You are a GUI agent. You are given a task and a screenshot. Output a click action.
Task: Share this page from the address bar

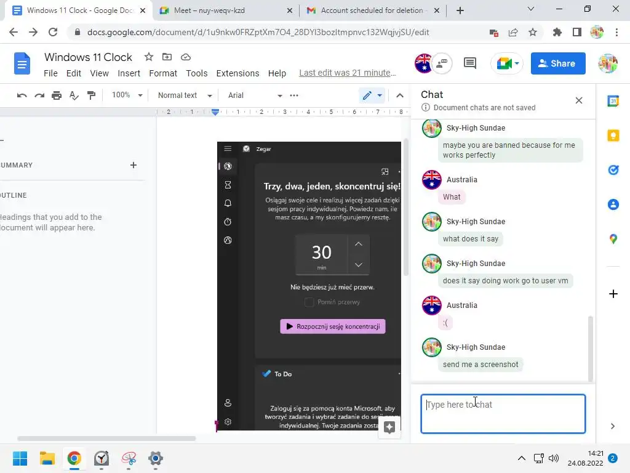click(x=513, y=32)
